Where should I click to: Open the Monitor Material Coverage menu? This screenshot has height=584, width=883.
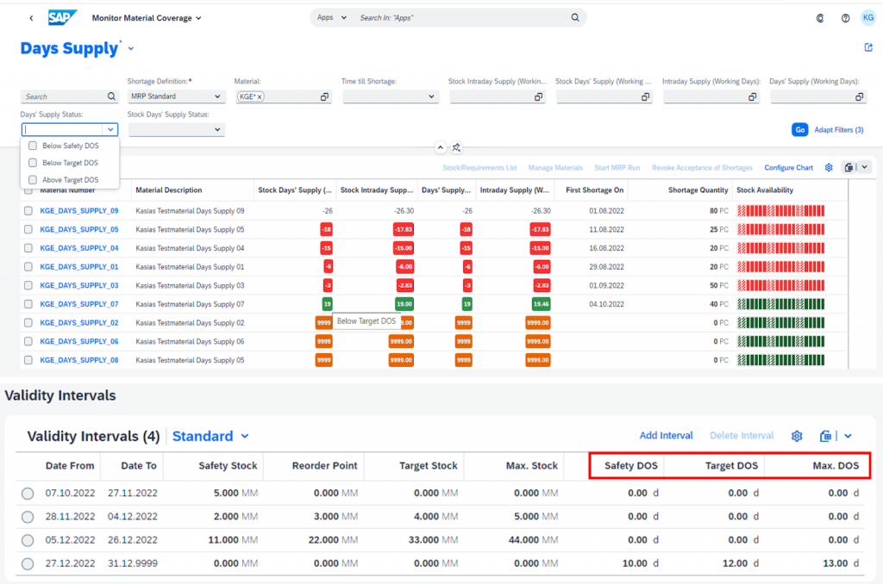[147, 18]
